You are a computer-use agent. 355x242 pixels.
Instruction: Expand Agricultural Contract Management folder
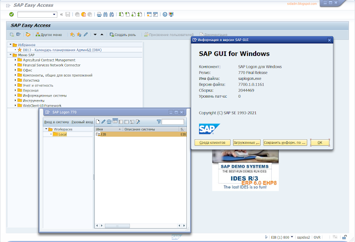(16, 60)
